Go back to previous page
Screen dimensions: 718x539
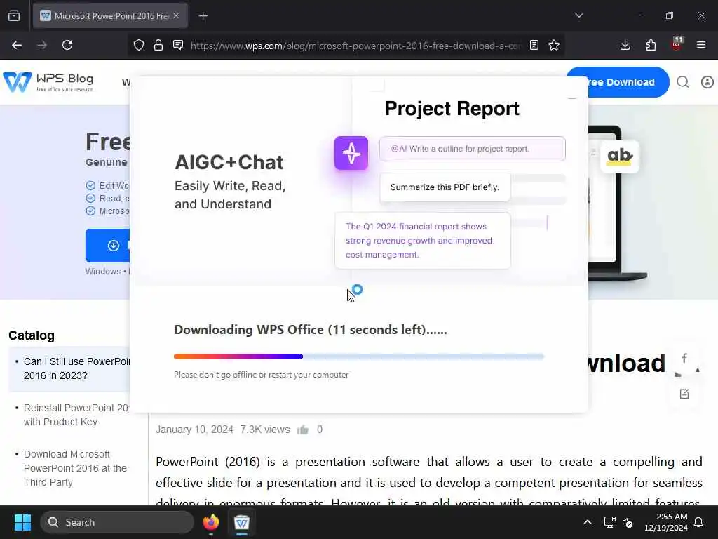(x=17, y=45)
